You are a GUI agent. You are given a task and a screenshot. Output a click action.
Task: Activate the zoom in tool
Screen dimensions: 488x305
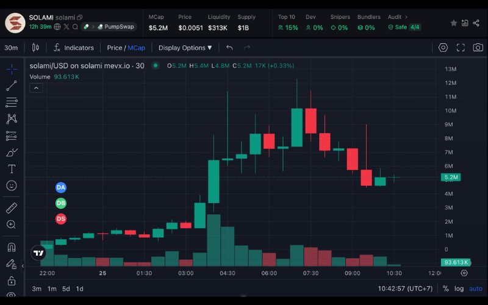click(12, 224)
